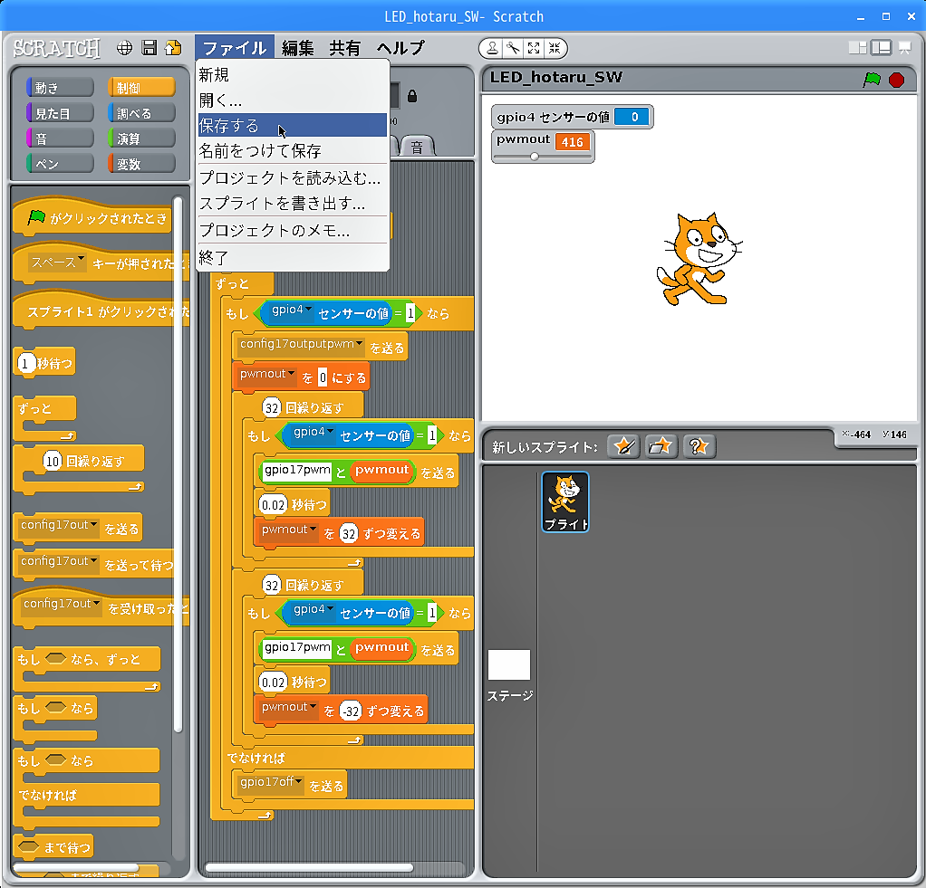
Task: Click the 0 value in pwmout にする block
Action: [323, 377]
